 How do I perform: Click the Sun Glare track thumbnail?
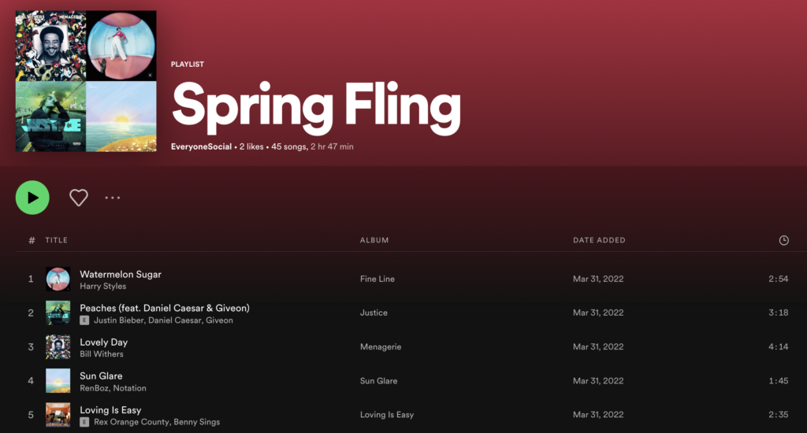pyautogui.click(x=58, y=381)
